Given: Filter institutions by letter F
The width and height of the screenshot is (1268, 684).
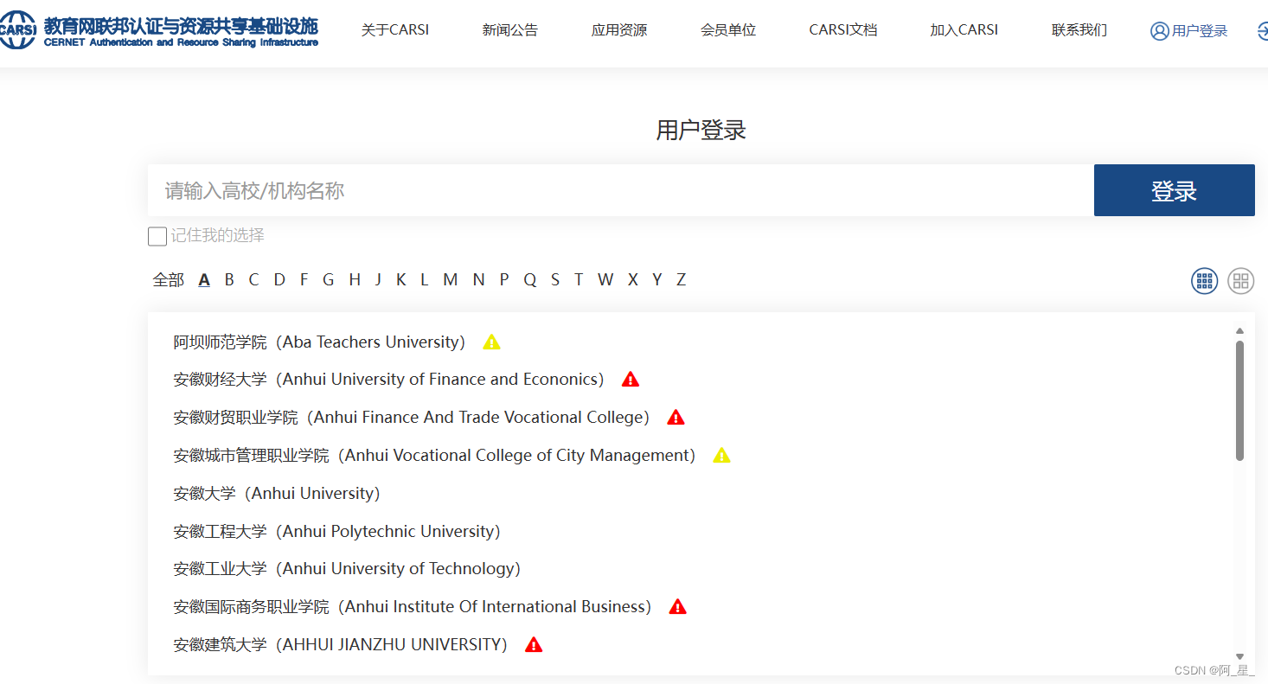Looking at the screenshot, I should tap(304, 279).
